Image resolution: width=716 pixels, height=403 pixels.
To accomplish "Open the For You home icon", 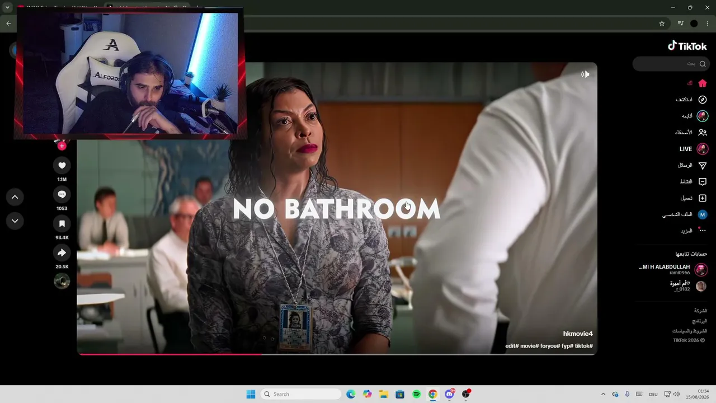I will coord(703,83).
